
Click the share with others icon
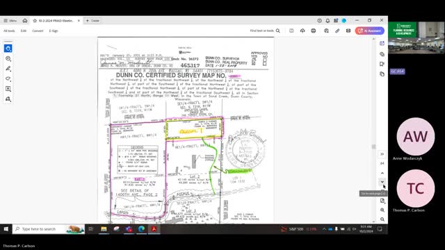tap(326, 31)
